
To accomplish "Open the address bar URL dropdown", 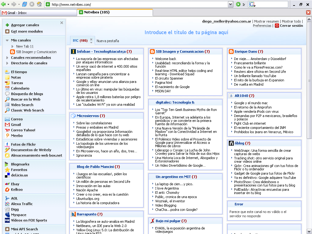I will coord(230,4).
